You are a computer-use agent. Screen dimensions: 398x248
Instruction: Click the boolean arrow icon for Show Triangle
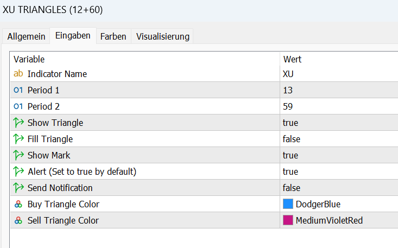pos(18,123)
